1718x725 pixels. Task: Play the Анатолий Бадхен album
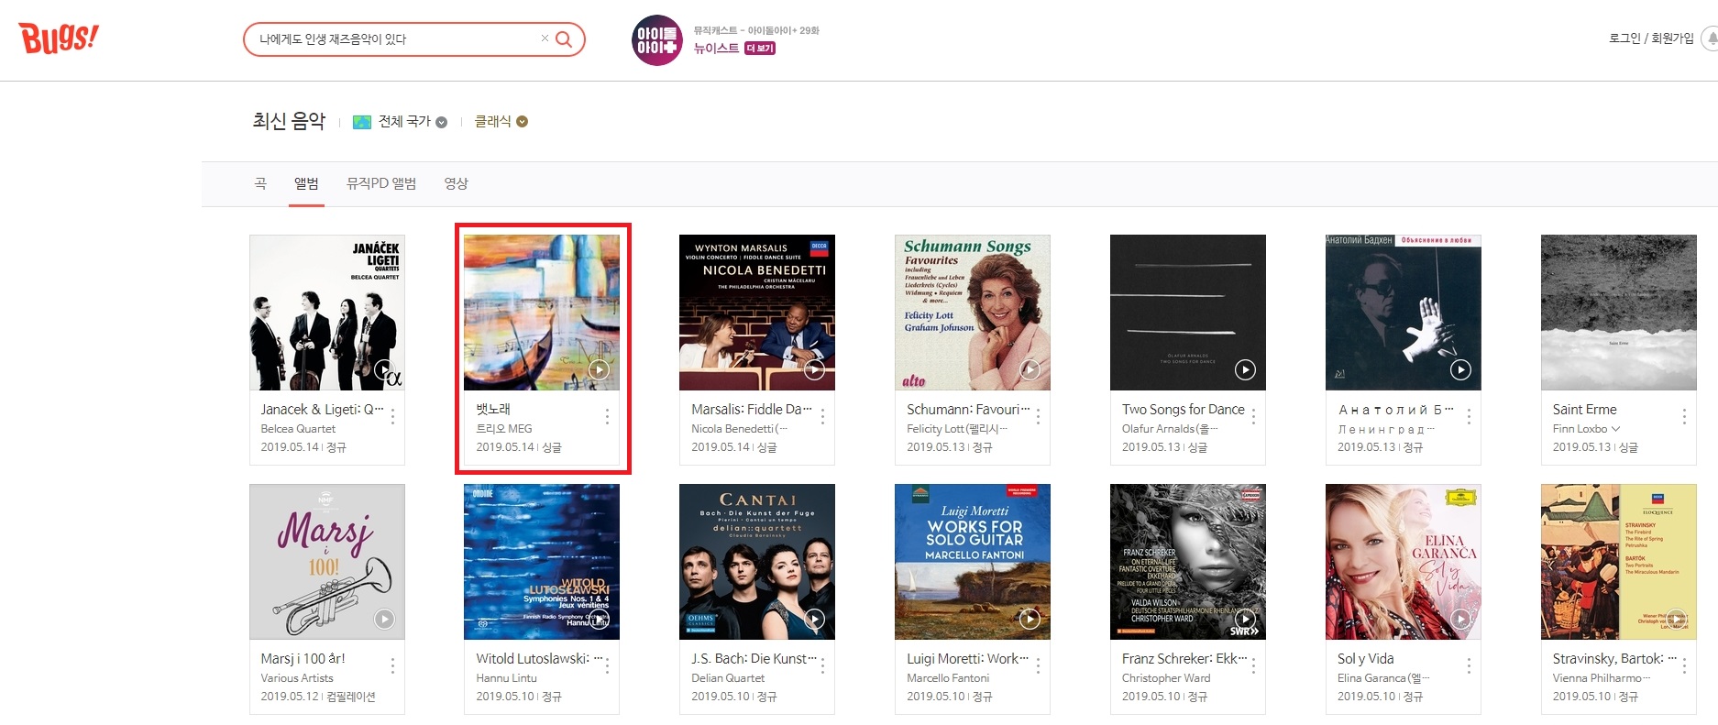(x=1460, y=370)
